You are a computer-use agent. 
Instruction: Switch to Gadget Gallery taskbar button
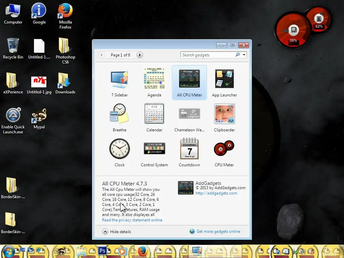215,251
